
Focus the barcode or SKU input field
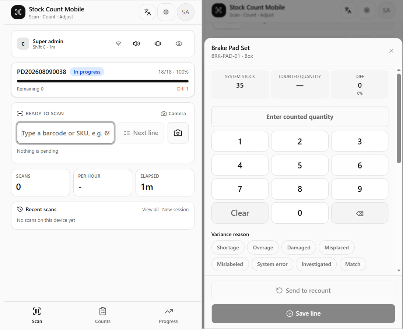coord(66,133)
